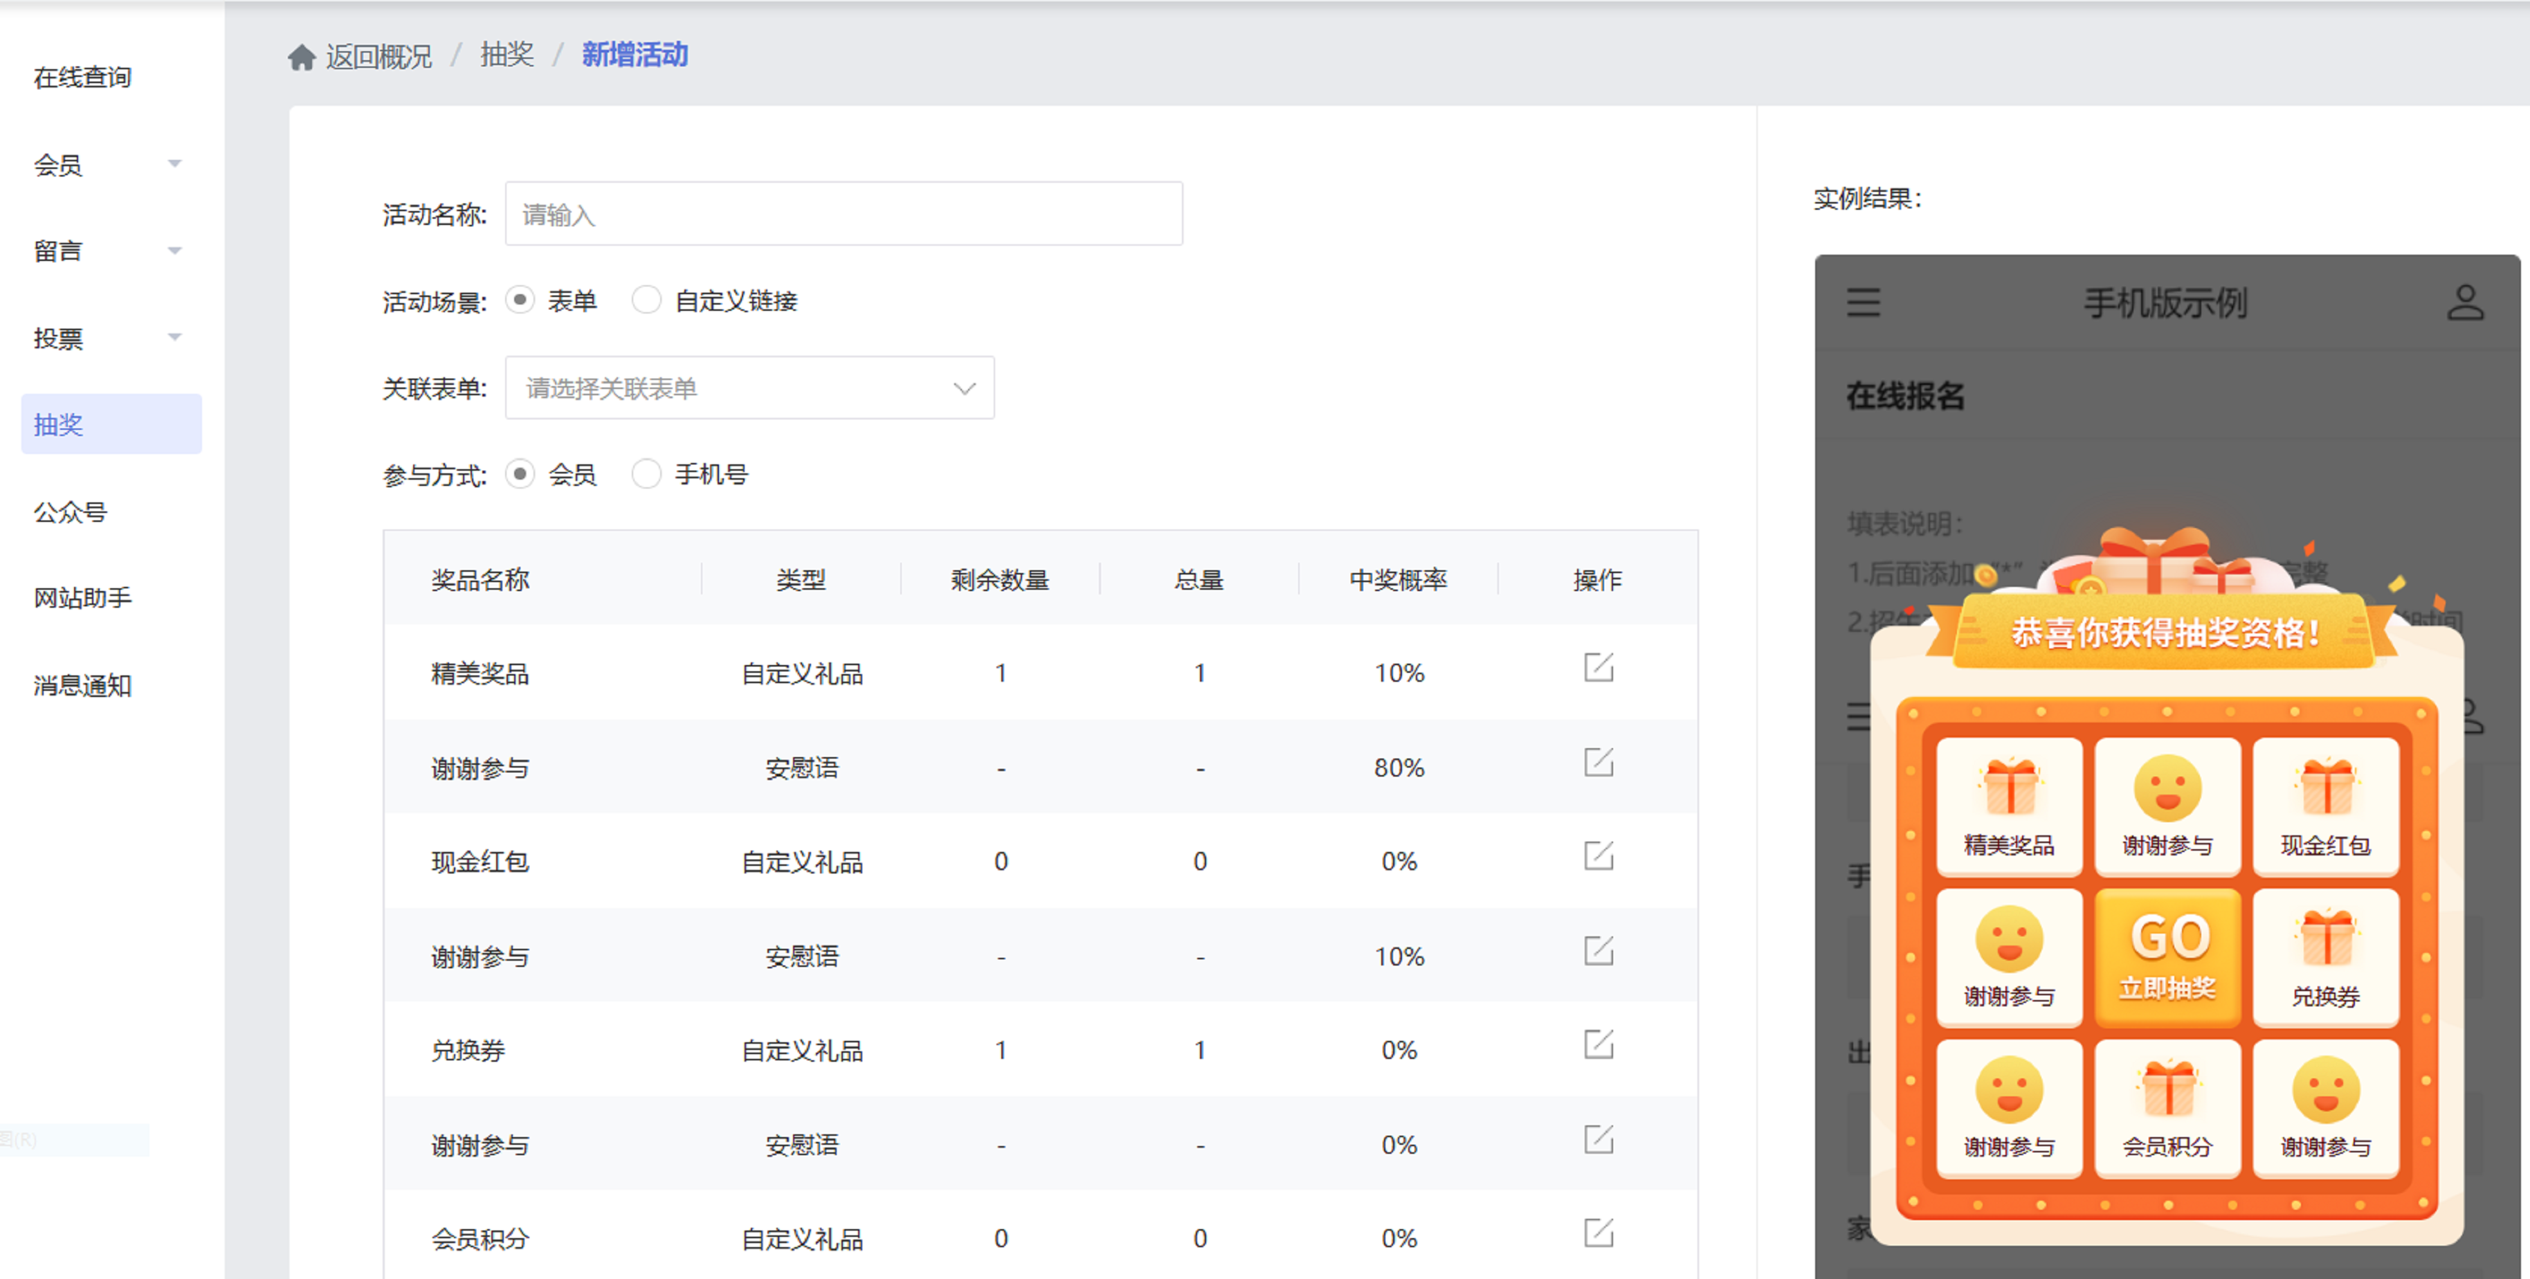The width and height of the screenshot is (2530, 1279).
Task: Open the 关联表单 dropdown
Action: click(x=749, y=388)
